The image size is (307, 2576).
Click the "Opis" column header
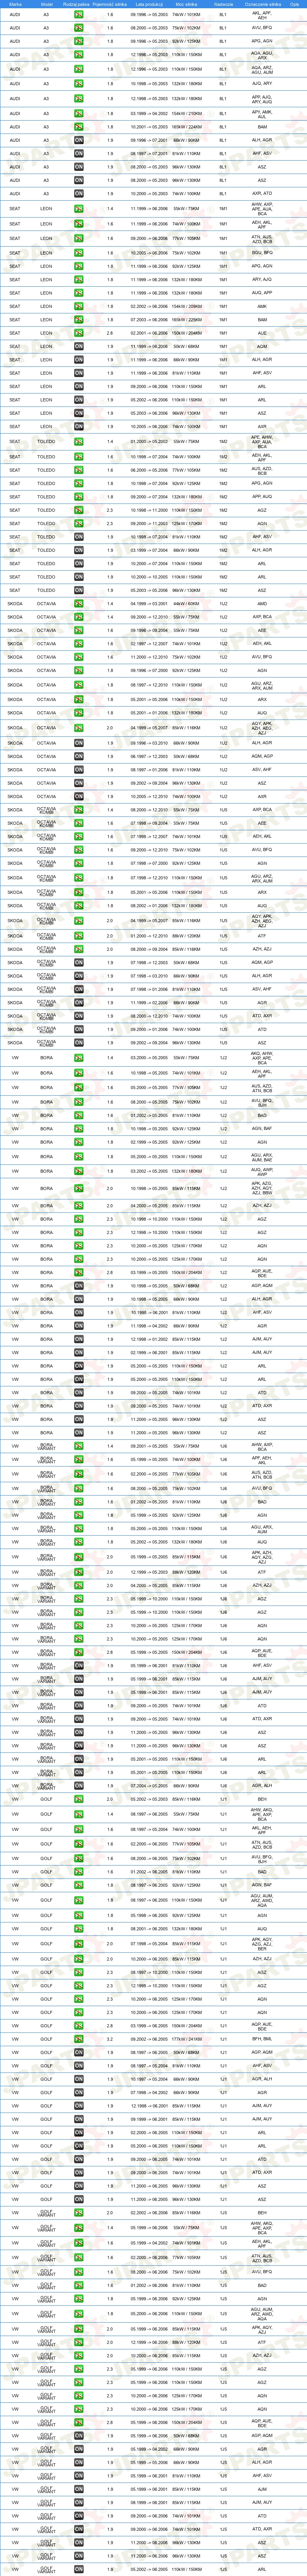click(x=295, y=4)
